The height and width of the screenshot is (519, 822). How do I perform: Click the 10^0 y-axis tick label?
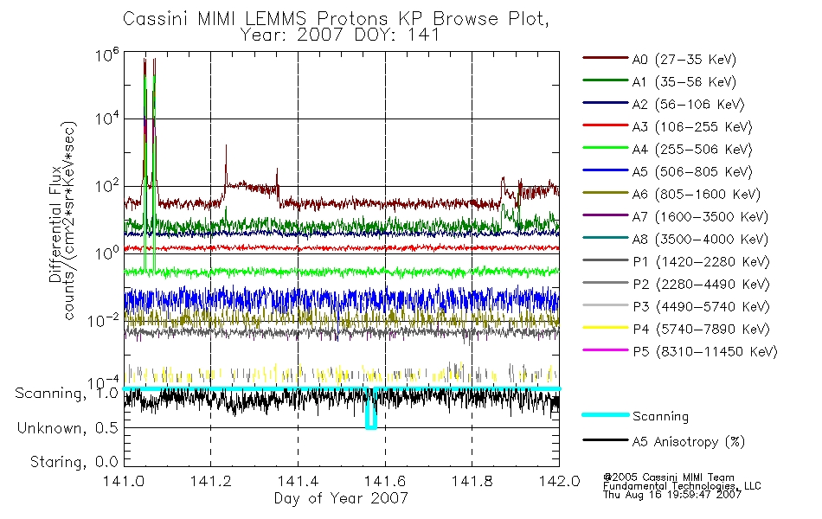click(x=107, y=253)
